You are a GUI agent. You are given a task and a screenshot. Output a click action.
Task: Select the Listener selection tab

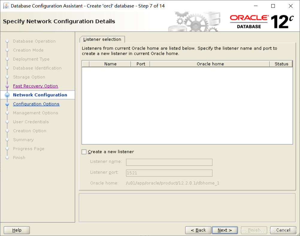click(x=102, y=39)
